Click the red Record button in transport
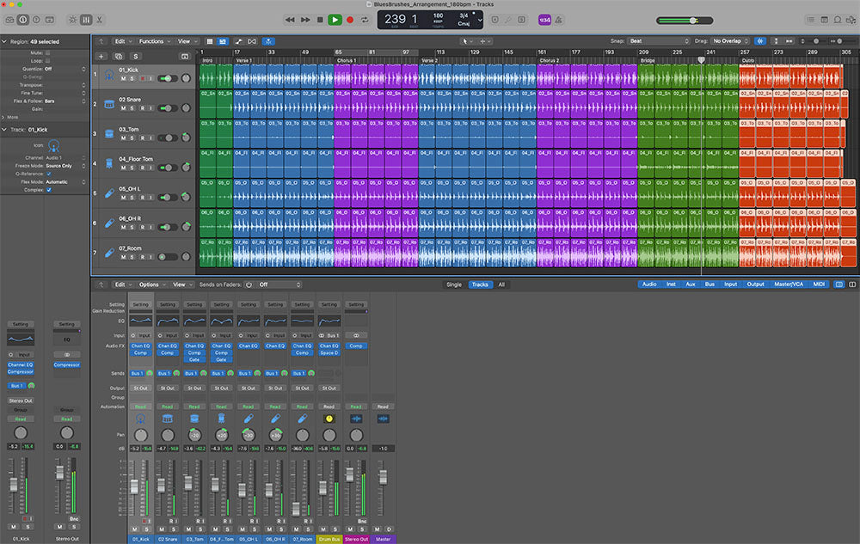This screenshot has height=544, width=860. (x=350, y=19)
